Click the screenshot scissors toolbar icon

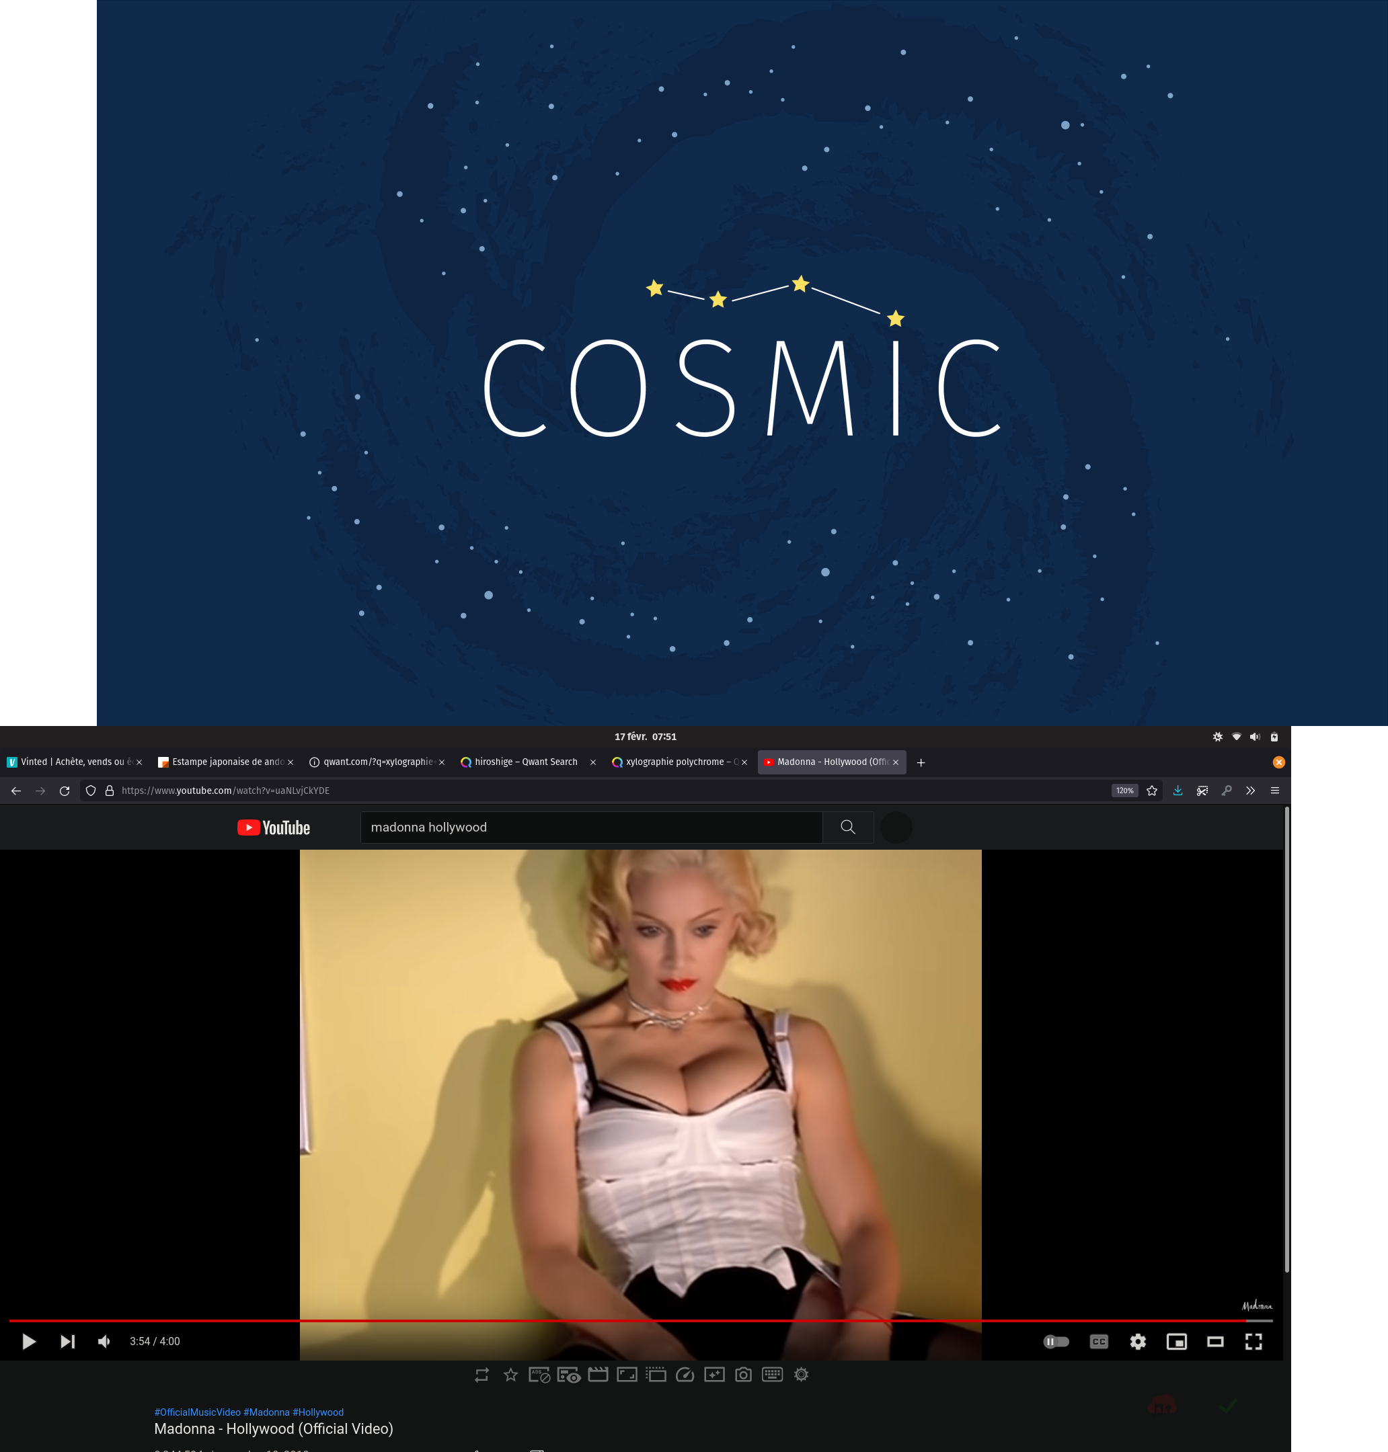coord(1202,791)
